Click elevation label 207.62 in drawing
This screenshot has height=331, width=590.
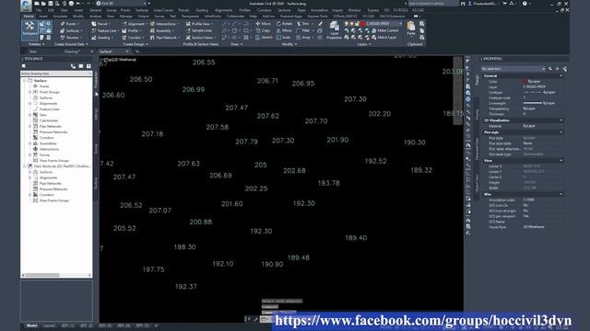(x=268, y=116)
